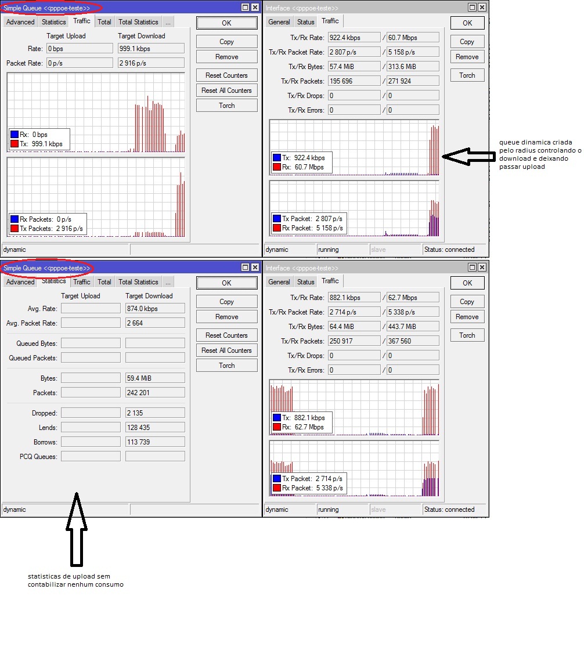Viewport: 584px width, 654px height.
Task: Open General tab in Interface window with 882.1 kbps rate
Action: [x=279, y=282]
